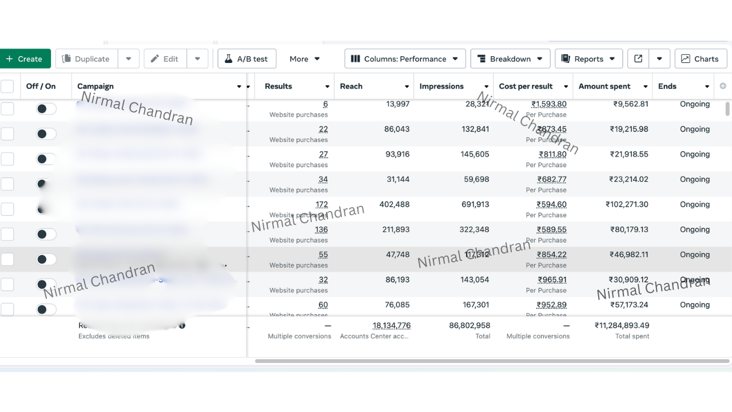
Task: Expand the arrow beside the Duplicate button
Action: pyautogui.click(x=129, y=59)
